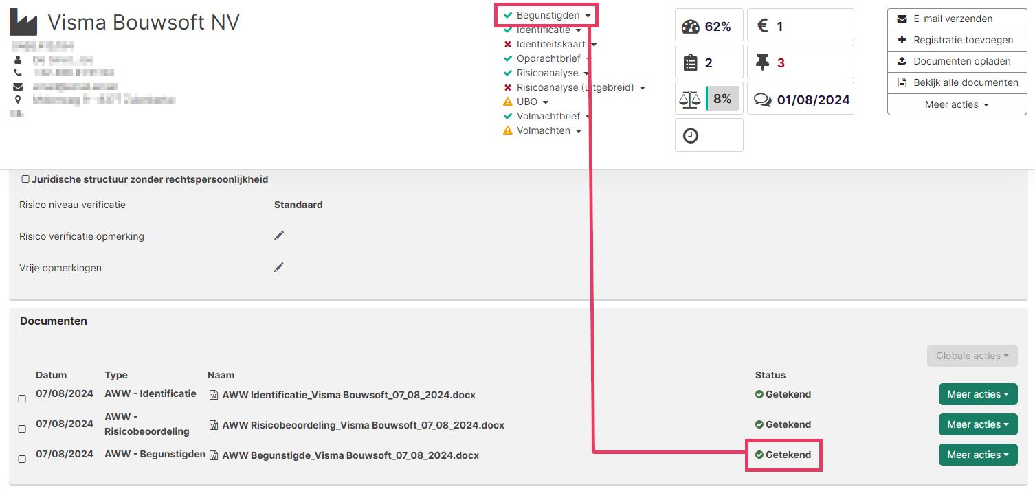Select the AWW - Risicobeoordeling document checkbox

pos(22,429)
